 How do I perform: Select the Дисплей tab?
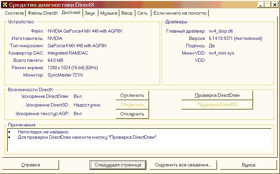coord(71,13)
